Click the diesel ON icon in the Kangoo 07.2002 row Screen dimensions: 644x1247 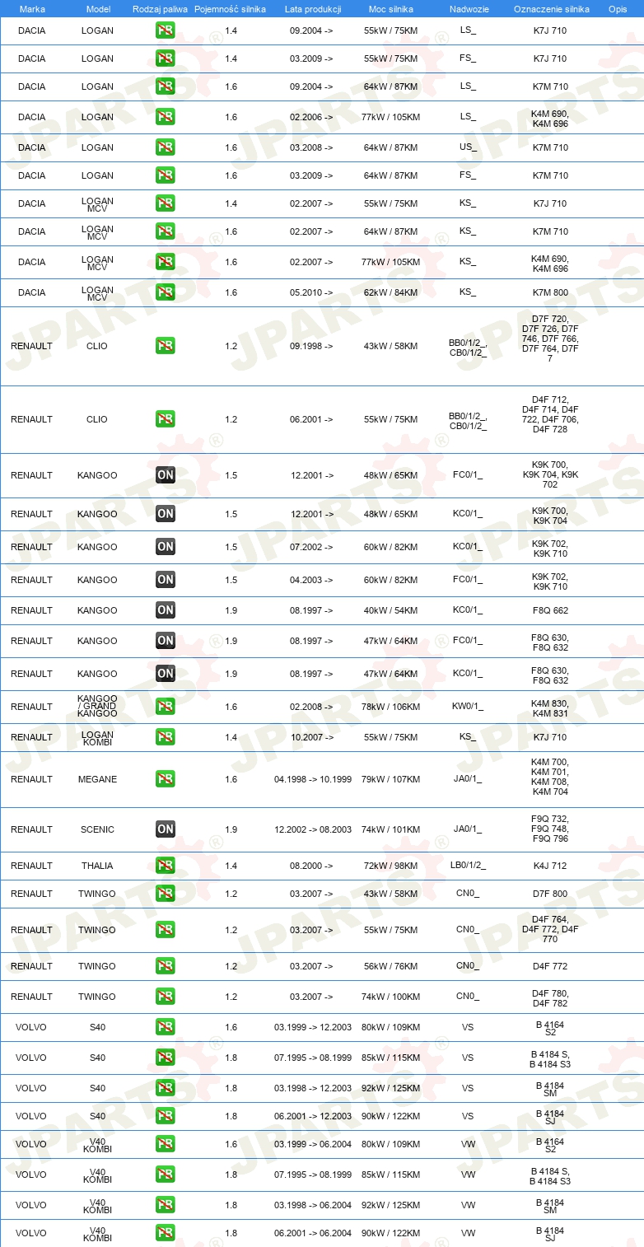coord(166,547)
